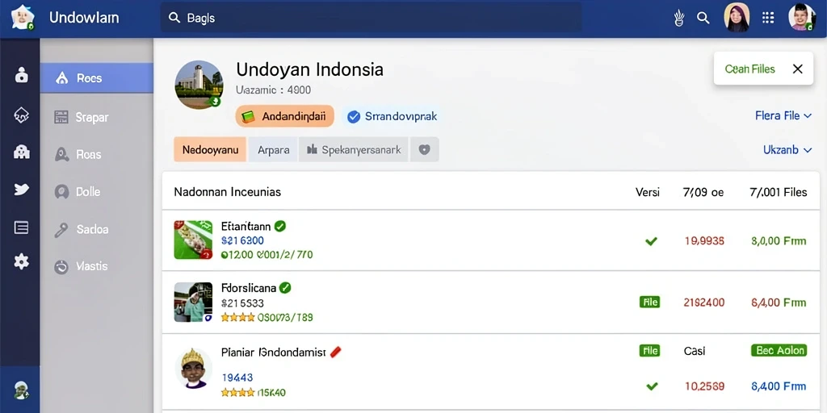Click the Bec Aolon green button

pos(779,350)
